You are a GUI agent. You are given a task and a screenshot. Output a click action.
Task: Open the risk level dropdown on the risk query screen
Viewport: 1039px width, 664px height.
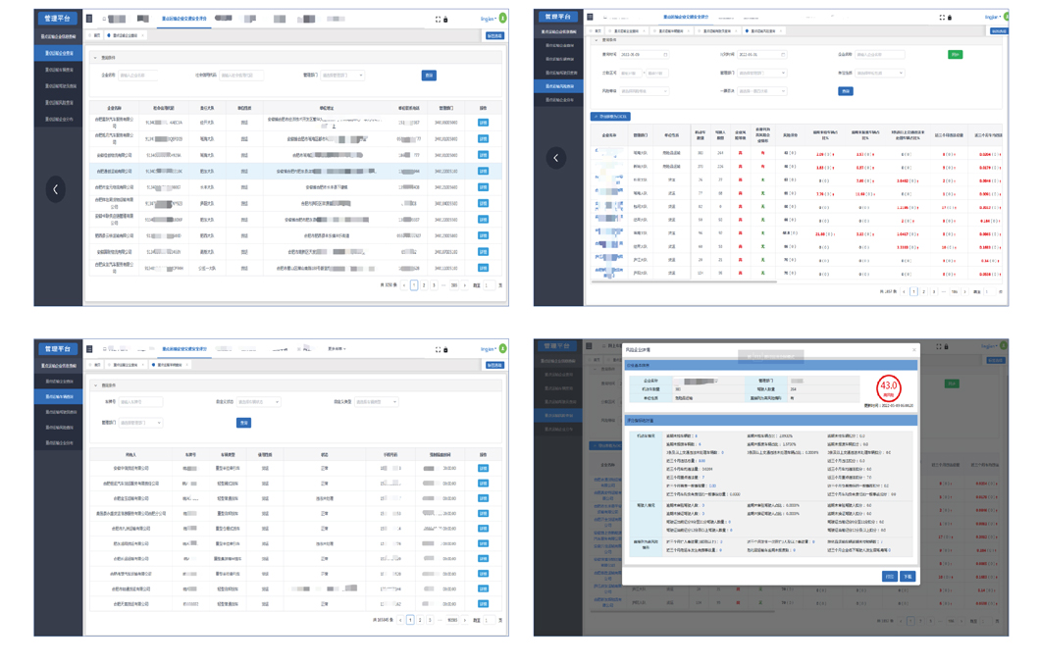tap(644, 91)
